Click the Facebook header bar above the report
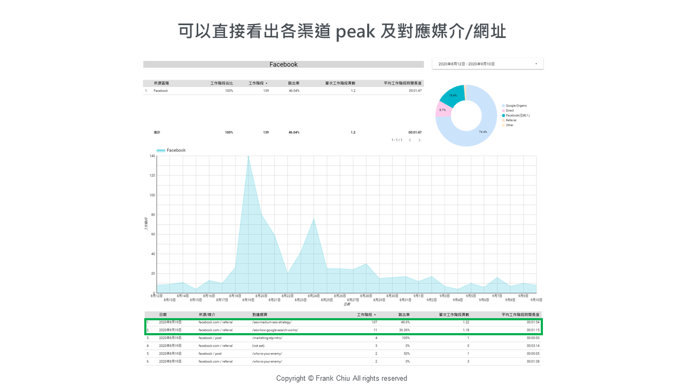The height and width of the screenshot is (385, 684). pyautogui.click(x=283, y=64)
